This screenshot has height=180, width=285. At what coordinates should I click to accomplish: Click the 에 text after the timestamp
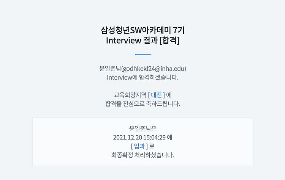point(169,138)
